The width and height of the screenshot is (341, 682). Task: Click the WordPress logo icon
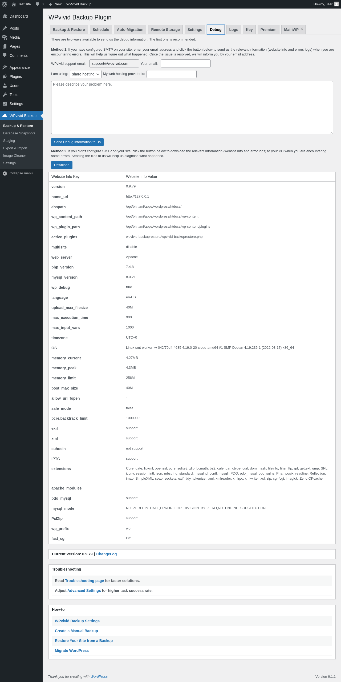point(5,4)
